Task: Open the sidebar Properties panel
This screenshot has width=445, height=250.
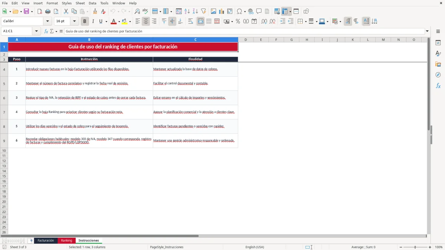Action: [x=438, y=43]
